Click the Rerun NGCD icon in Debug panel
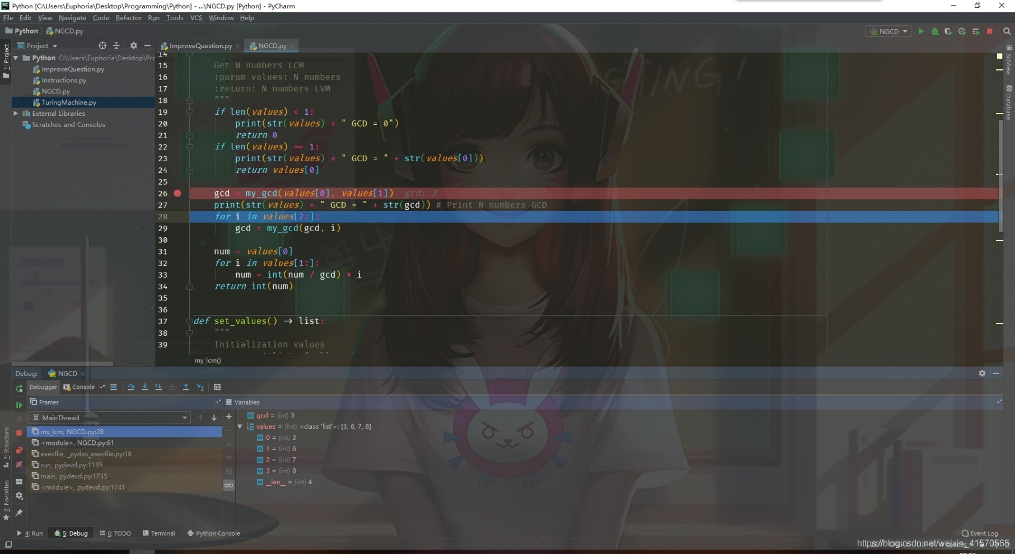This screenshot has width=1015, height=554. pyautogui.click(x=19, y=388)
